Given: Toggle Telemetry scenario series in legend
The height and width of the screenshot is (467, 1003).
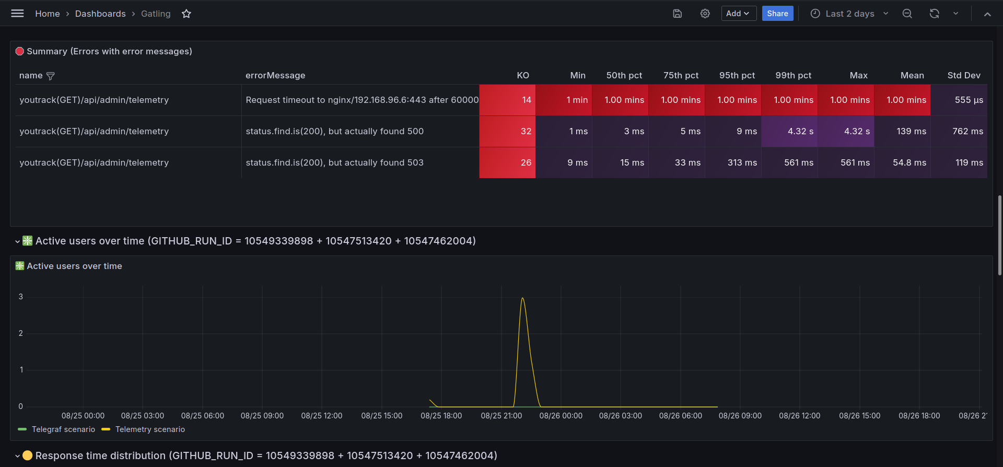Looking at the screenshot, I should 143,429.
